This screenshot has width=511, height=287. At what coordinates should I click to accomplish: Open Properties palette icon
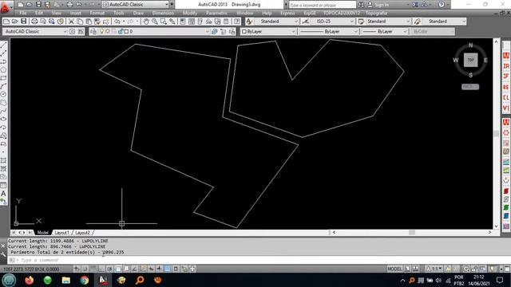point(183,22)
